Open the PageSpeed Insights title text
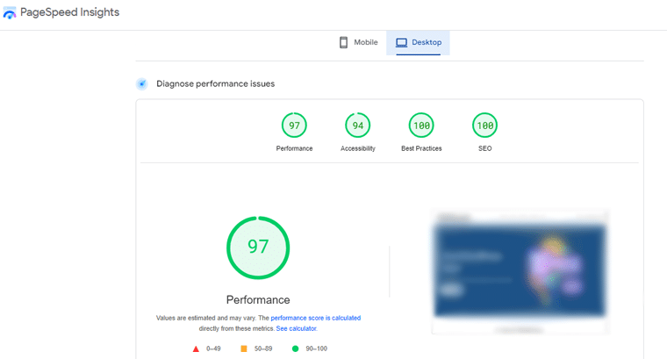Viewport: 667px width, 359px height. pos(69,12)
